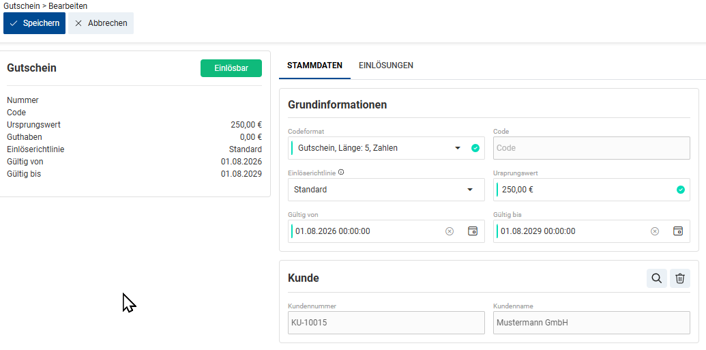Click the Guthaben value 0,00 €

pos(251,137)
